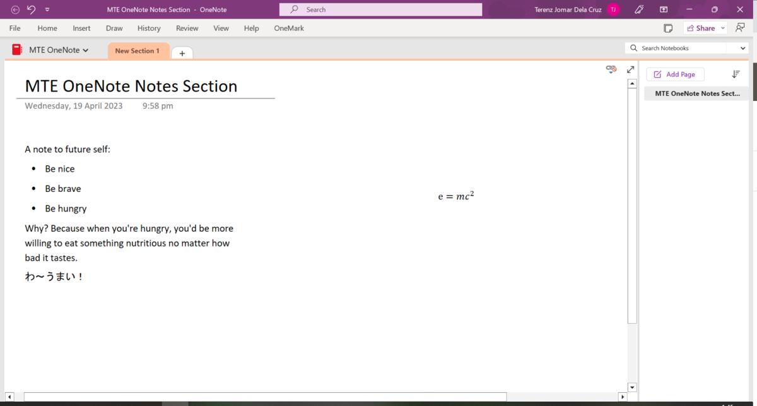Switch to the Draw ribbon tab
The height and width of the screenshot is (406, 757).
coord(114,28)
